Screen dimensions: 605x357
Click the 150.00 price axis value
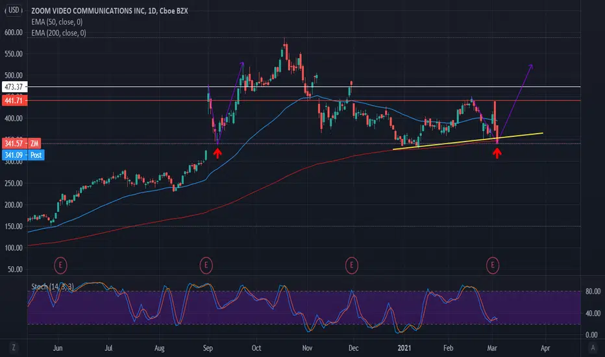(x=14, y=227)
